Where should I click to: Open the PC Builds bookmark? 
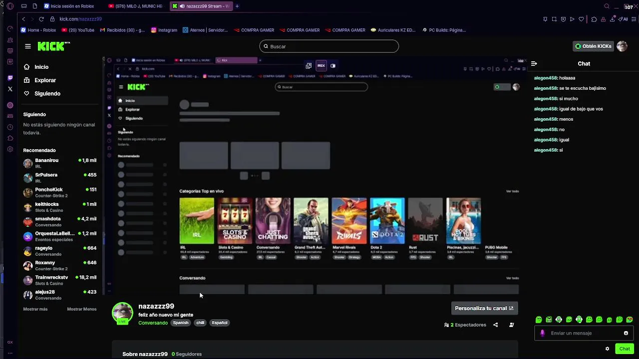point(444,30)
